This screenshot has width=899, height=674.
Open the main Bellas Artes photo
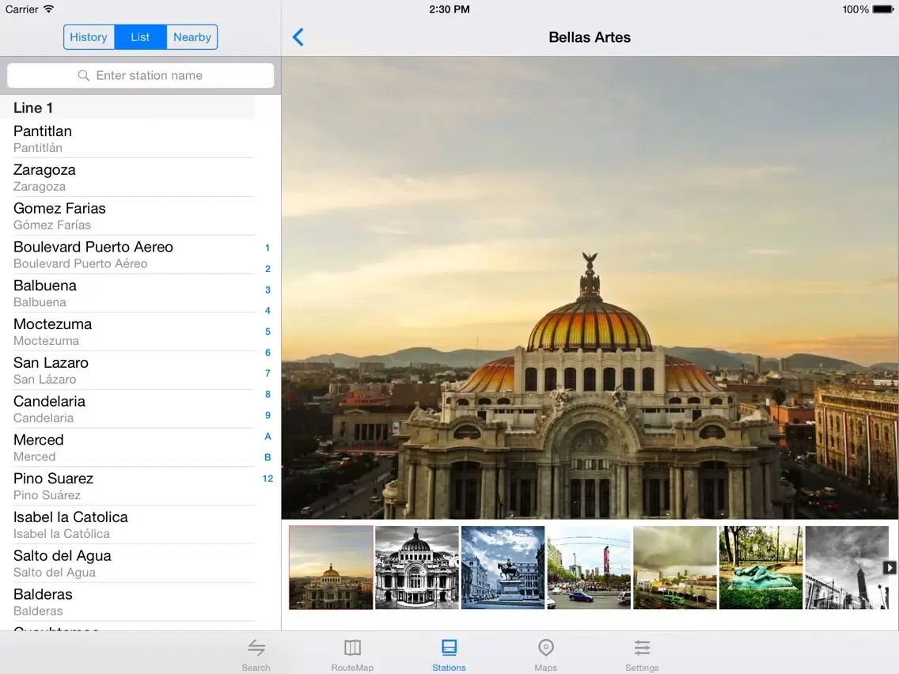(590, 288)
